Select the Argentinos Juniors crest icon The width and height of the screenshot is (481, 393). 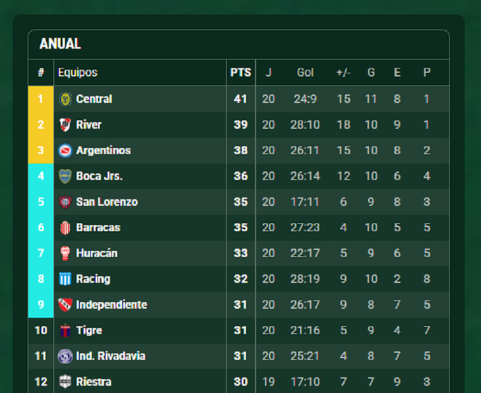(65, 150)
